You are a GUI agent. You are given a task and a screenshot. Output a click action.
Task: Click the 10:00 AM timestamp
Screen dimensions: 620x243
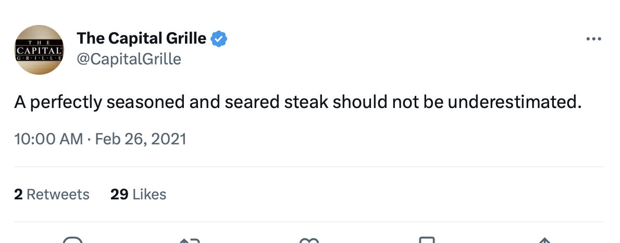pos(48,139)
